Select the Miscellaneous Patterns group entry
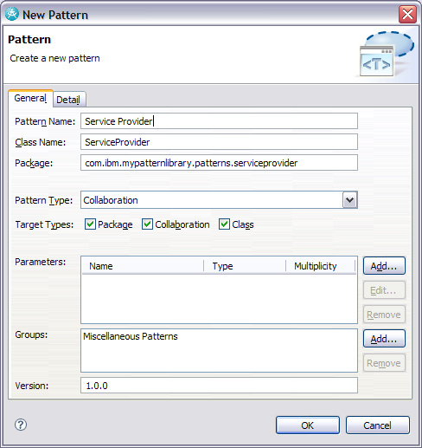The image size is (422, 448). [x=131, y=336]
